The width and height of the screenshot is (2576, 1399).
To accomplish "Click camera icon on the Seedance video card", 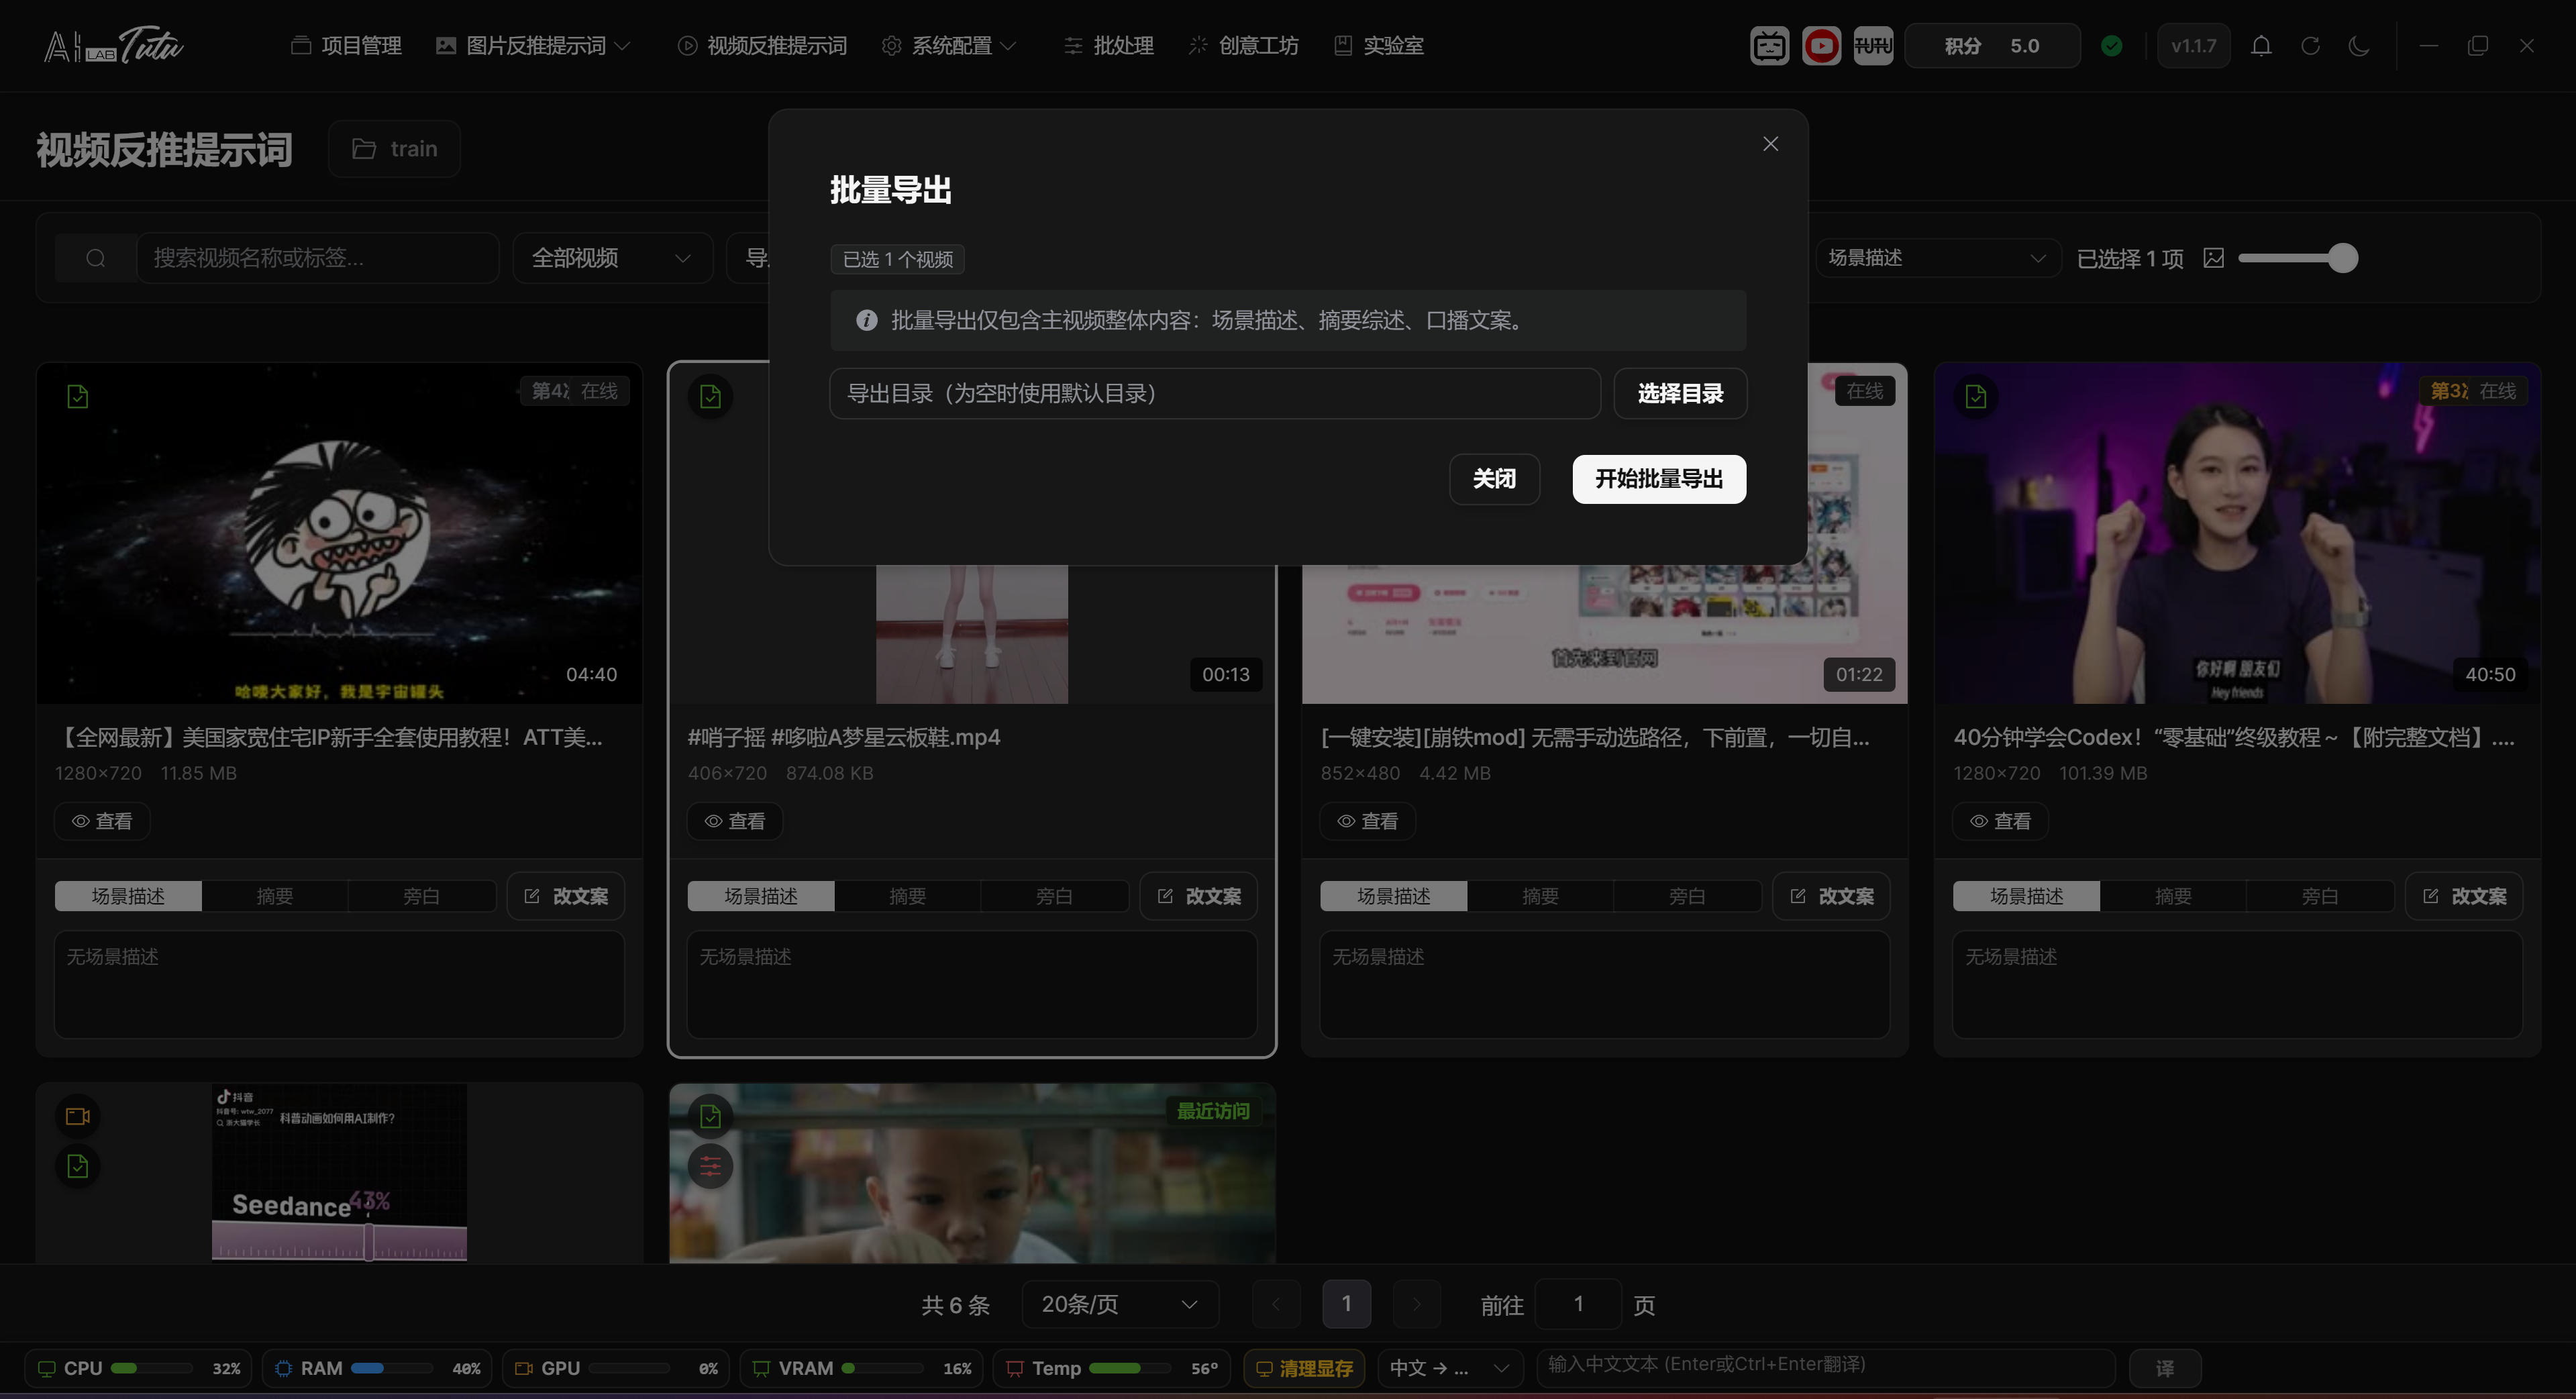I will pos(77,1116).
